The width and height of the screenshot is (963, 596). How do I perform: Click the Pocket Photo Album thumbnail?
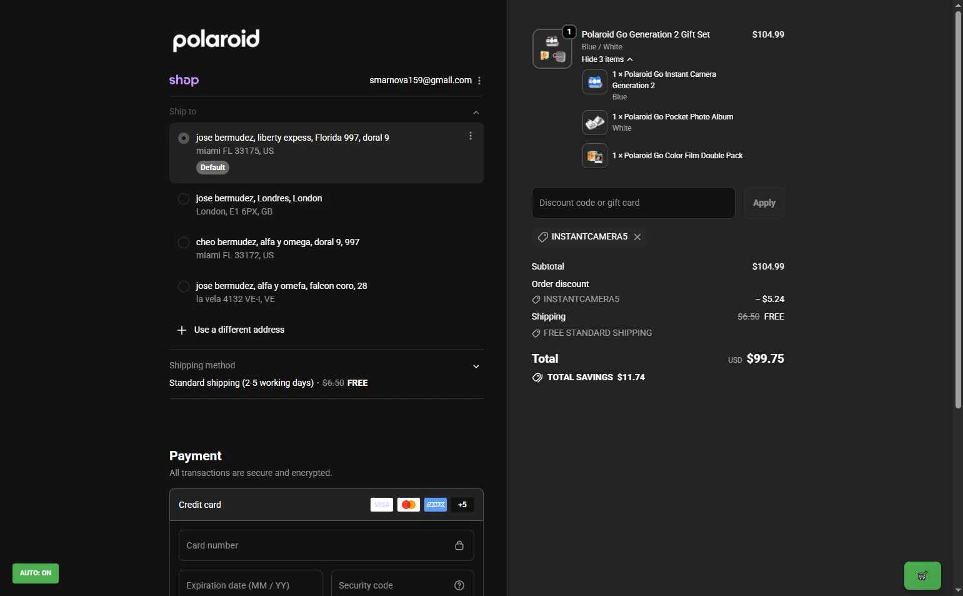pos(595,123)
